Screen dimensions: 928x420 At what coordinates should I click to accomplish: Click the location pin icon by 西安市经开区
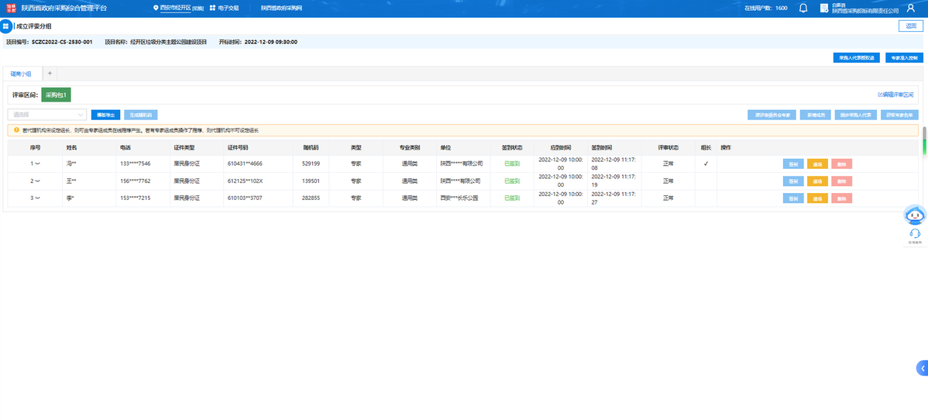155,9
